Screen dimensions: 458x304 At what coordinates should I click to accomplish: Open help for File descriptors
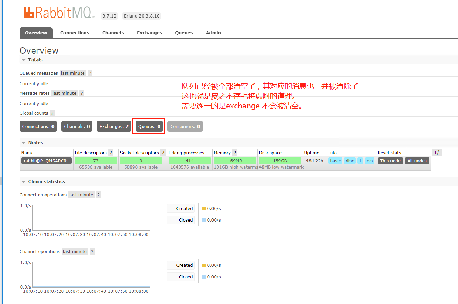point(111,153)
